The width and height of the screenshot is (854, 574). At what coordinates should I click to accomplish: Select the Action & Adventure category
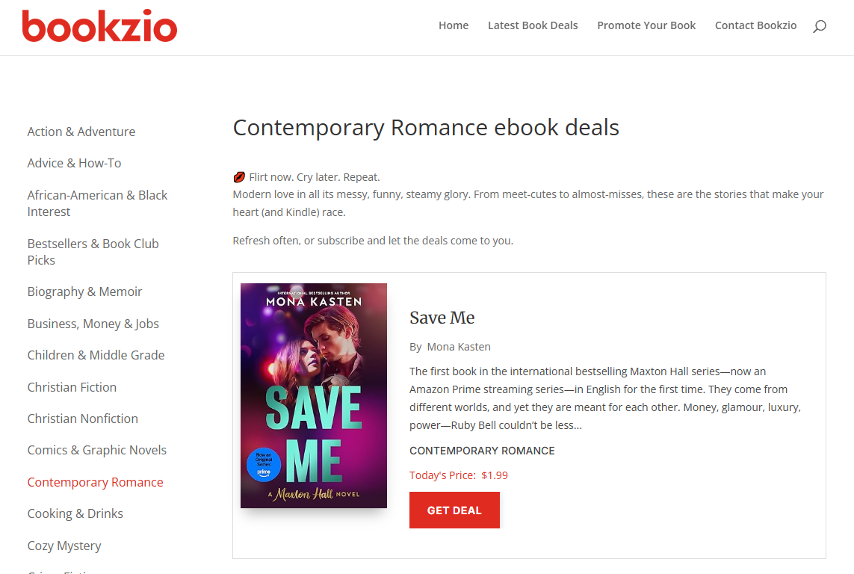click(x=81, y=132)
